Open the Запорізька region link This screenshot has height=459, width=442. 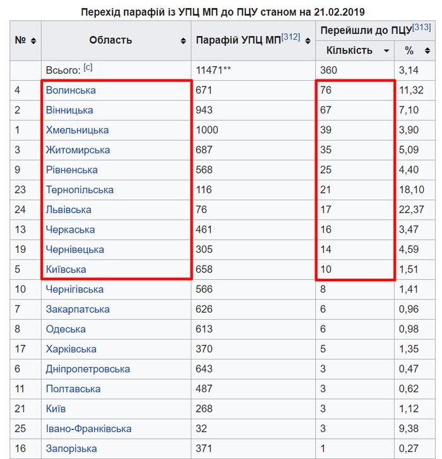click(x=71, y=449)
